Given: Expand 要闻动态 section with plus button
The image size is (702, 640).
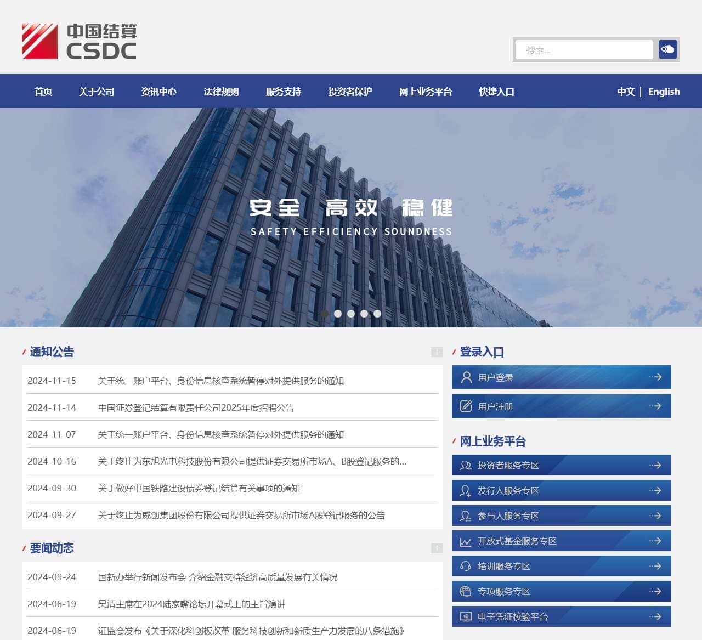Looking at the screenshot, I should click(437, 548).
